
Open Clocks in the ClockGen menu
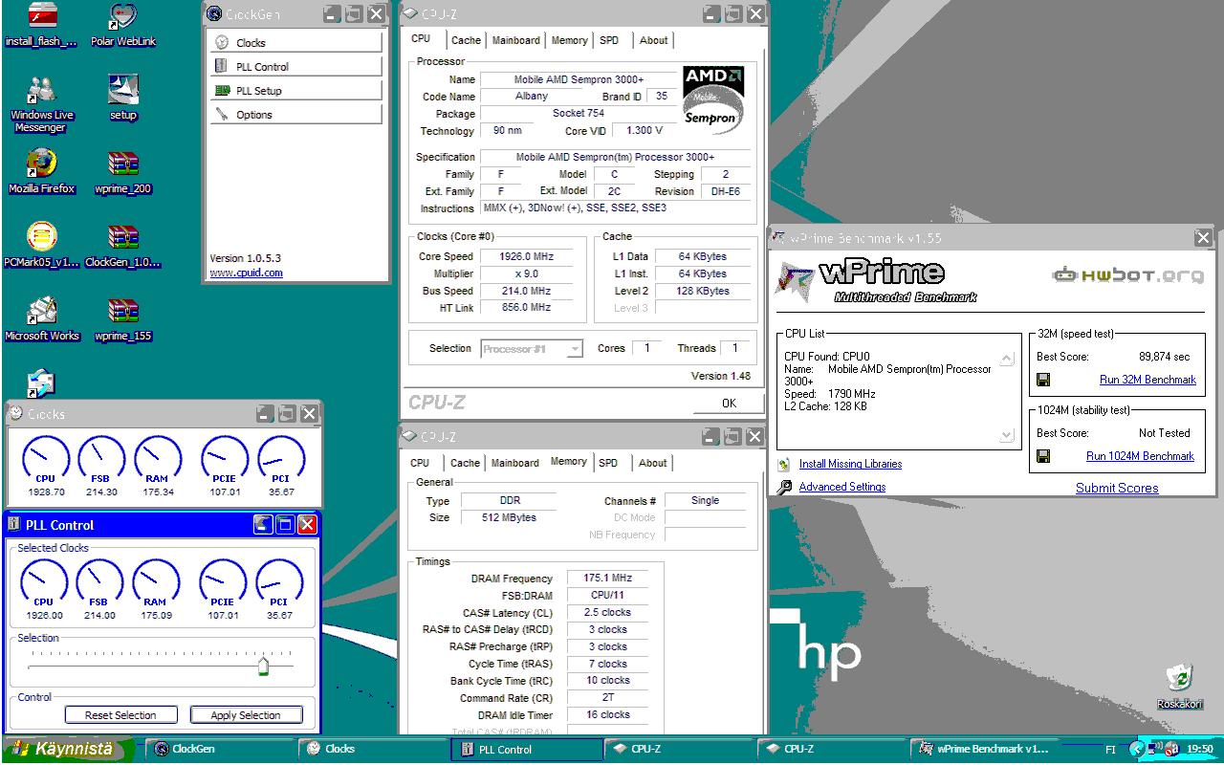pos(295,42)
